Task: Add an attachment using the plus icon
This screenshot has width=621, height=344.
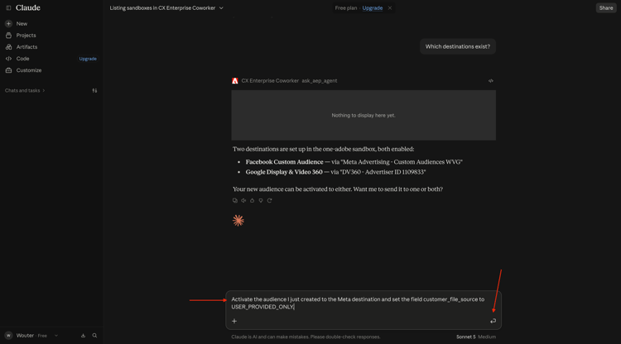Action: [x=234, y=321]
